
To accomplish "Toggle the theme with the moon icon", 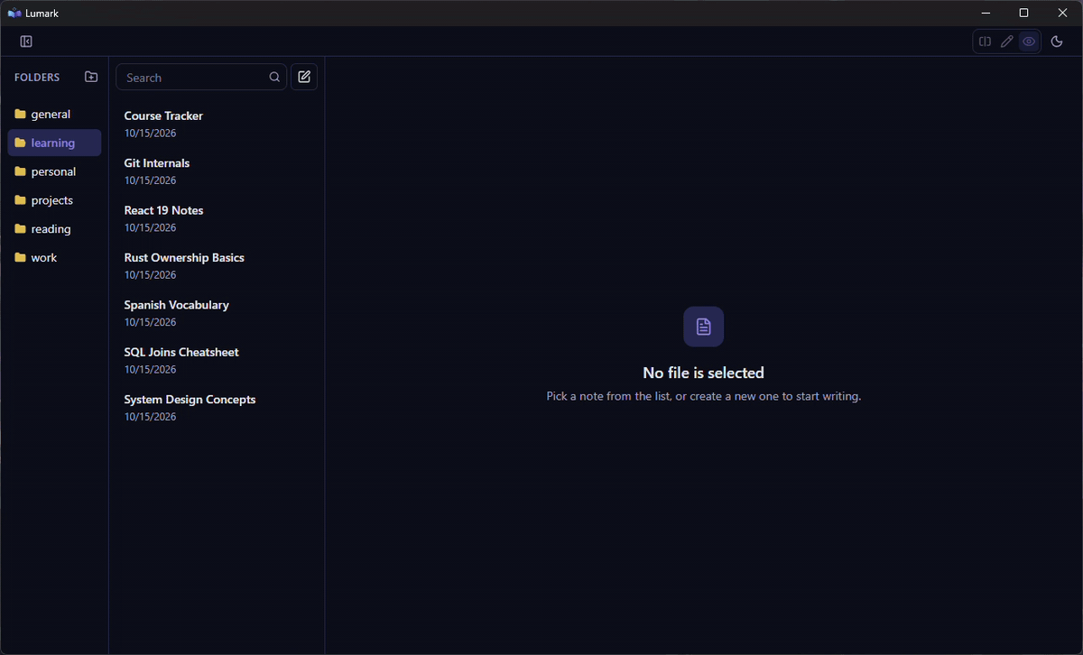I will [x=1057, y=42].
